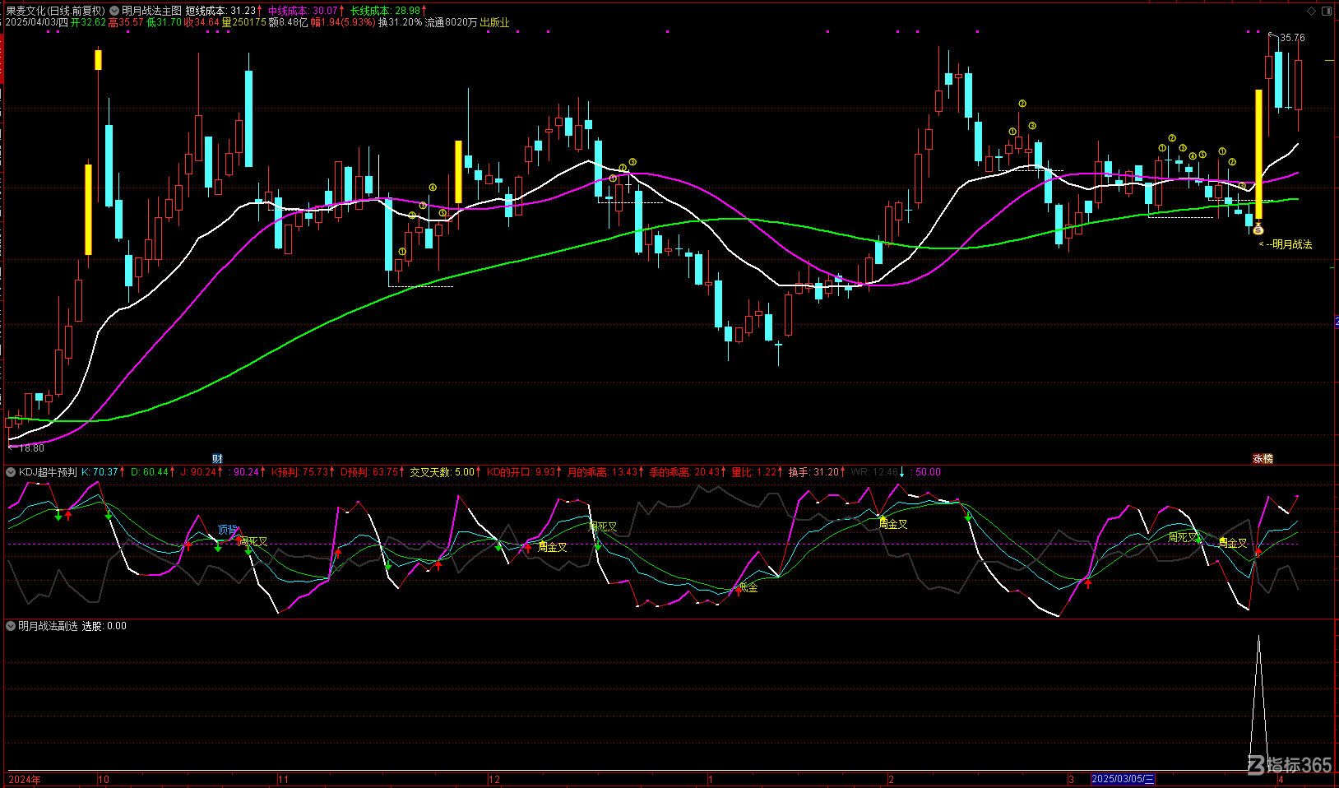Click the 收34.64 closing price
Viewport: 1339px width, 788px height.
tap(202, 22)
